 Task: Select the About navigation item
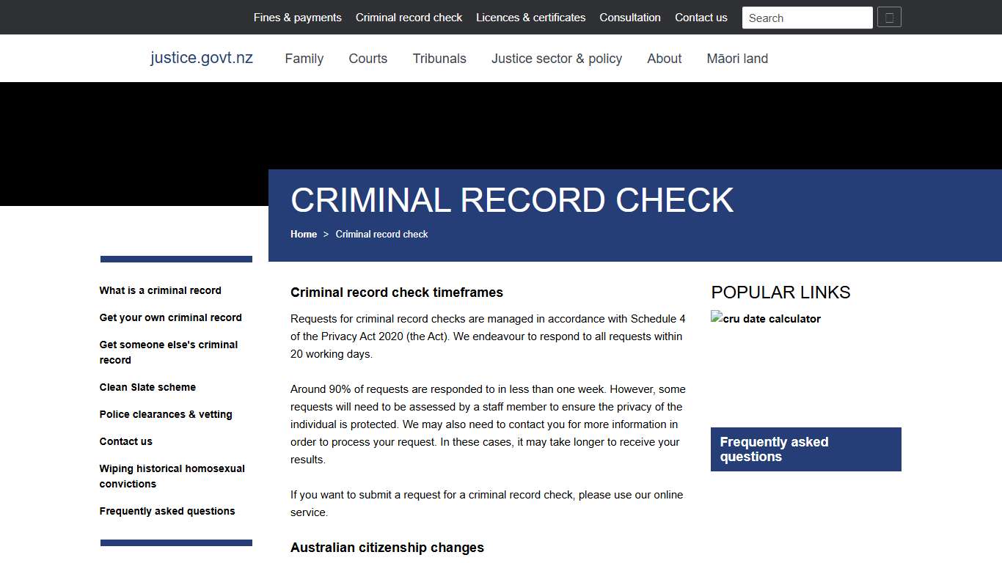coord(664,59)
